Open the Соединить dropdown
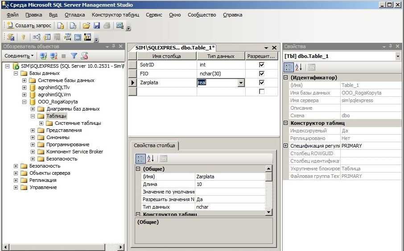This screenshot has width=404, height=251. pos(32,56)
